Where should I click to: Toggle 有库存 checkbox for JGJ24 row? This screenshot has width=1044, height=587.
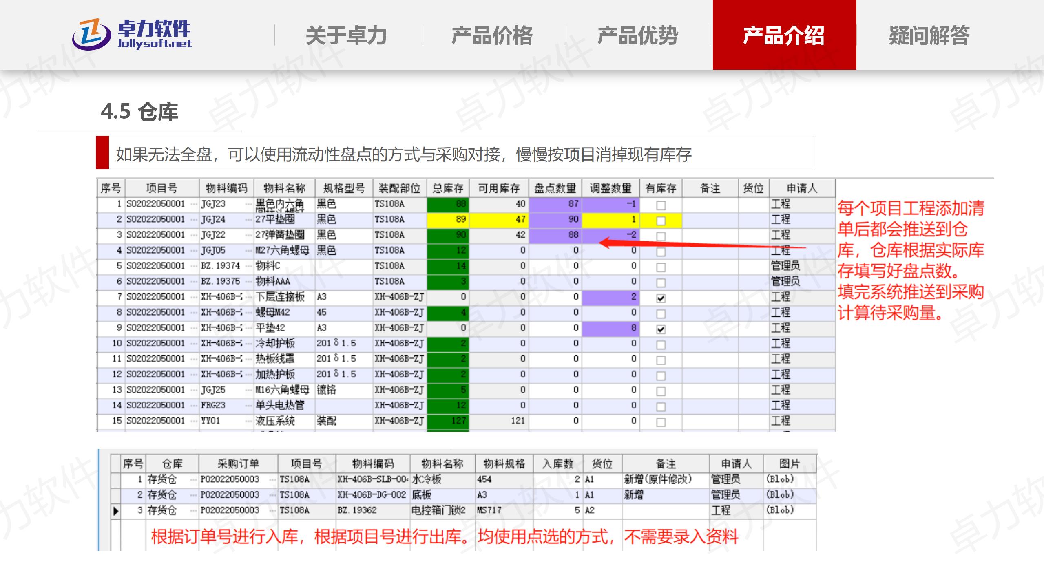[x=661, y=221]
